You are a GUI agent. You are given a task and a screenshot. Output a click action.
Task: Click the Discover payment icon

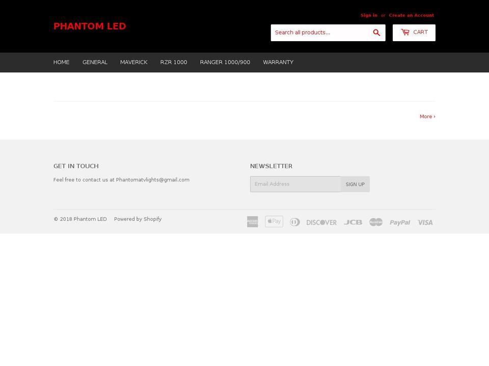321,223
